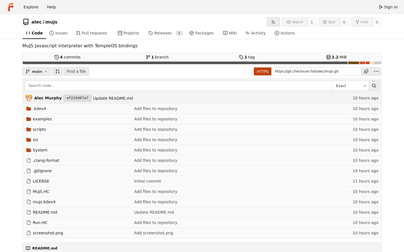Open the README.md file
The height and width of the screenshot is (252, 404).
click(x=45, y=212)
